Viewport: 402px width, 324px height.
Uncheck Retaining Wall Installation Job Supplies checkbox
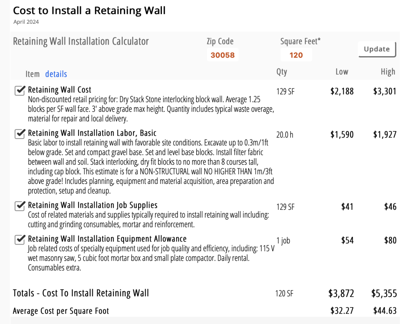pyautogui.click(x=20, y=206)
